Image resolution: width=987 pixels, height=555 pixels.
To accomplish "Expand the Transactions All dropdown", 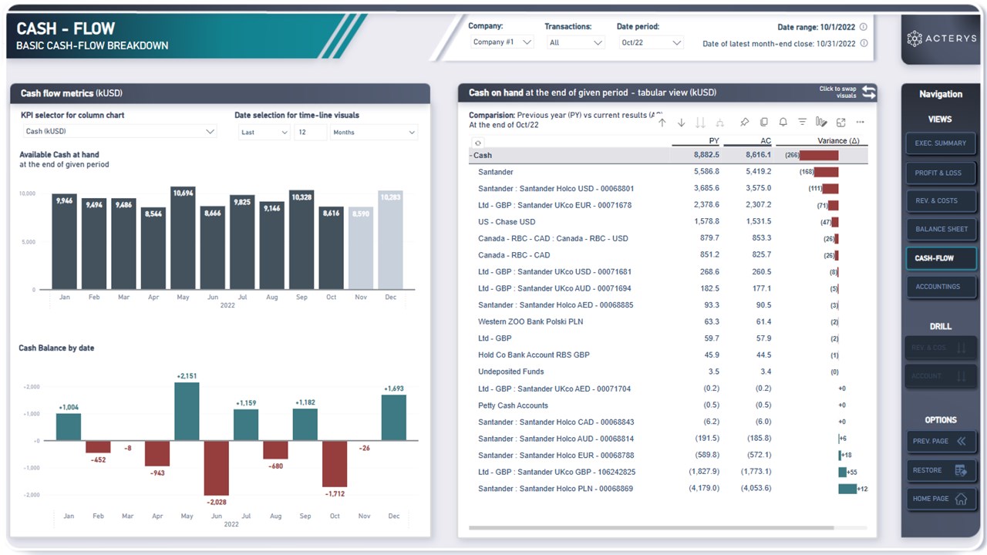I will pyautogui.click(x=575, y=42).
